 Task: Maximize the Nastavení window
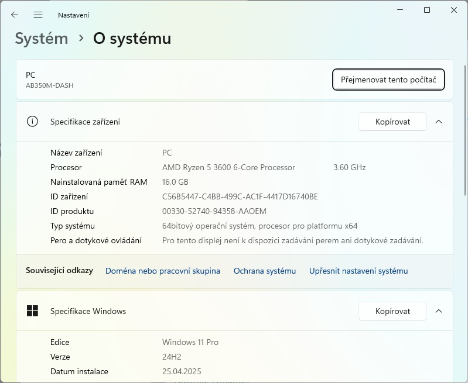coord(427,10)
